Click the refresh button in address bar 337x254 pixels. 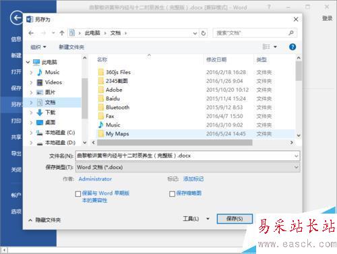[204, 33]
